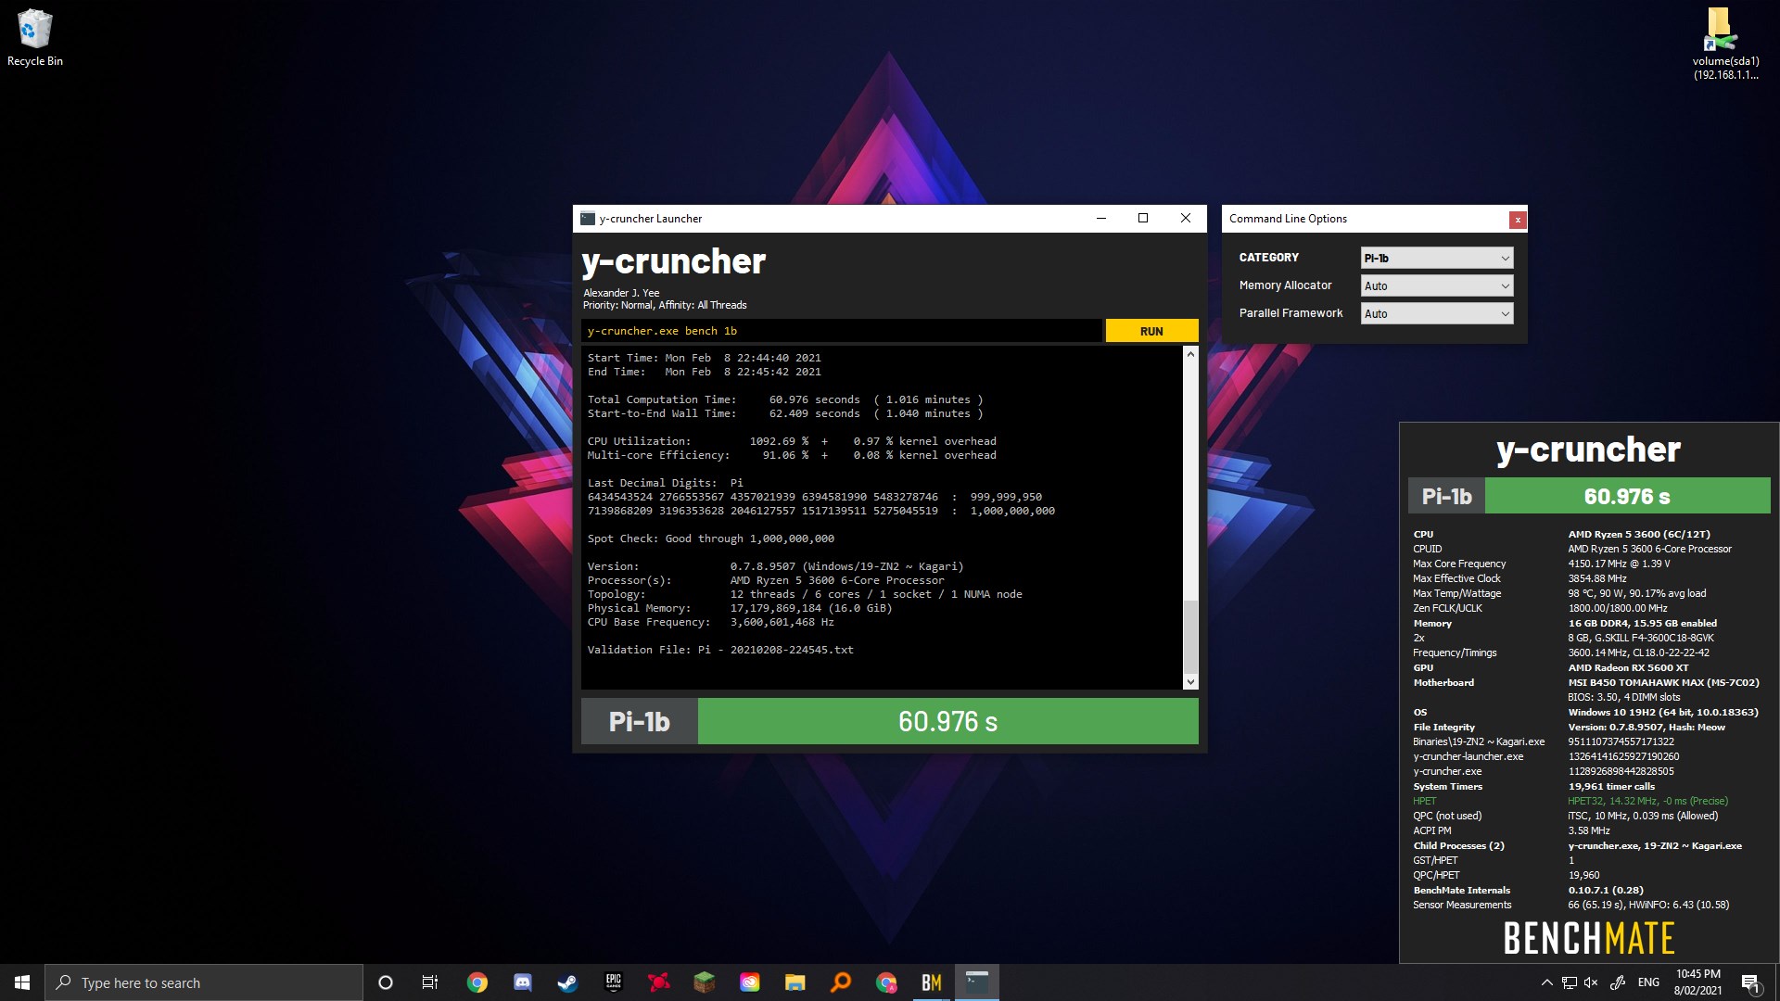Launch Minecraft from the taskbar

pos(705,982)
